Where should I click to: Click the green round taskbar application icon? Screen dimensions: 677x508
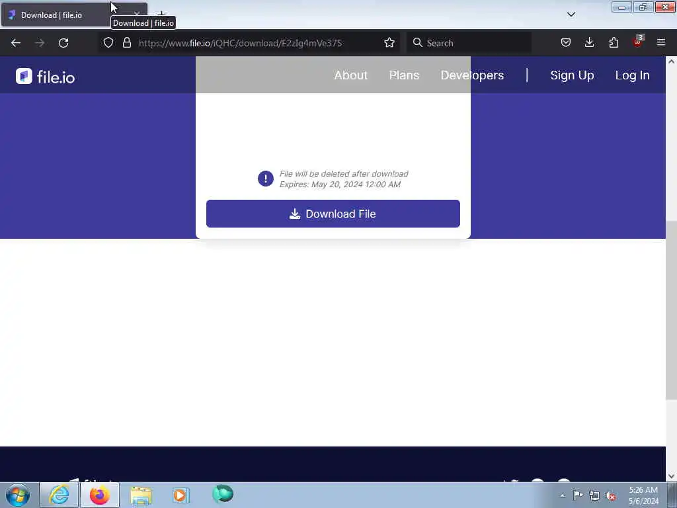pos(223,494)
